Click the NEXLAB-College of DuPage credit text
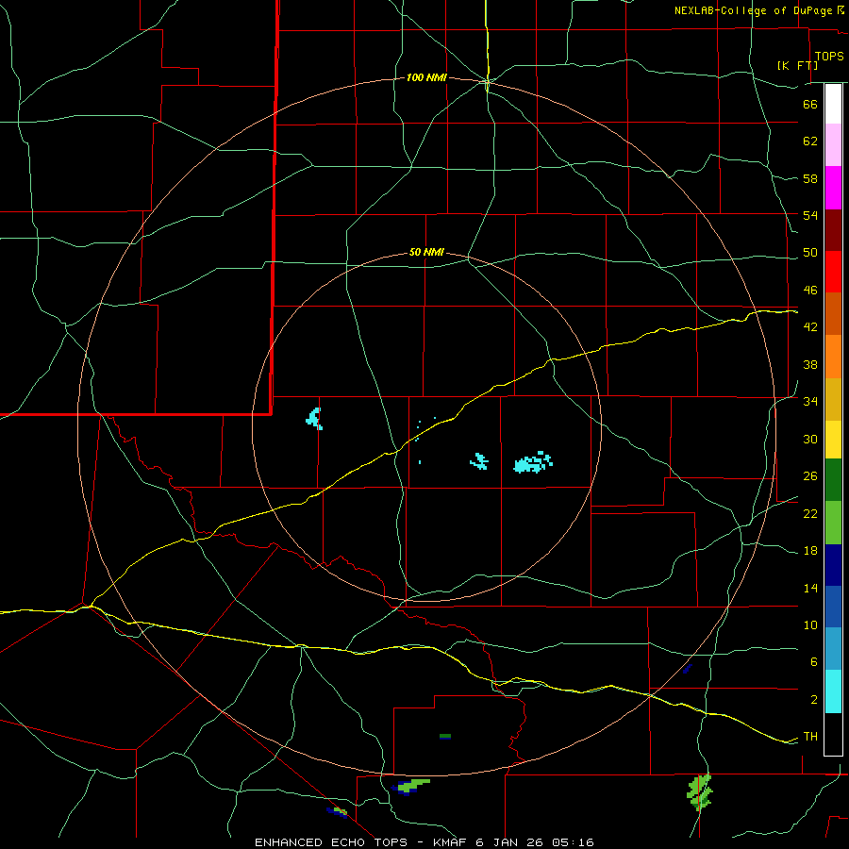 (x=755, y=11)
